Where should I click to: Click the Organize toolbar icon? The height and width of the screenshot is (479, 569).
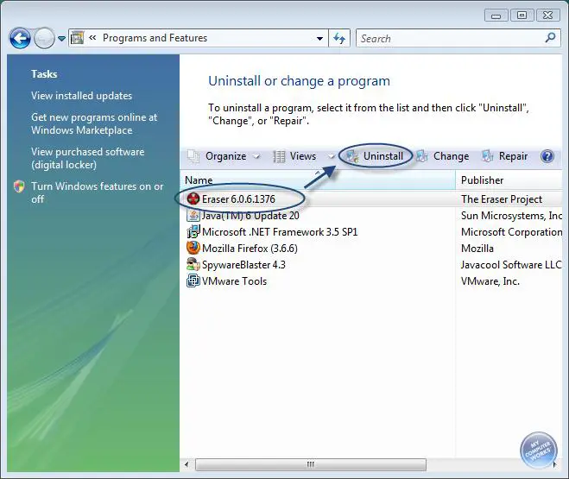[x=193, y=156]
